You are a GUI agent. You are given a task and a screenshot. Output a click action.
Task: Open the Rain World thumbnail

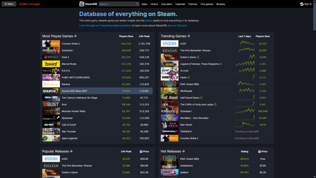coord(169,125)
